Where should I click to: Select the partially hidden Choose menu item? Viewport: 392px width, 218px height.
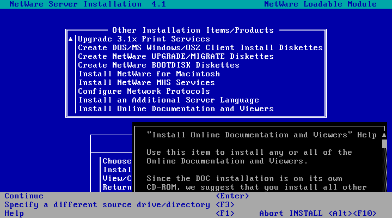tap(117, 161)
